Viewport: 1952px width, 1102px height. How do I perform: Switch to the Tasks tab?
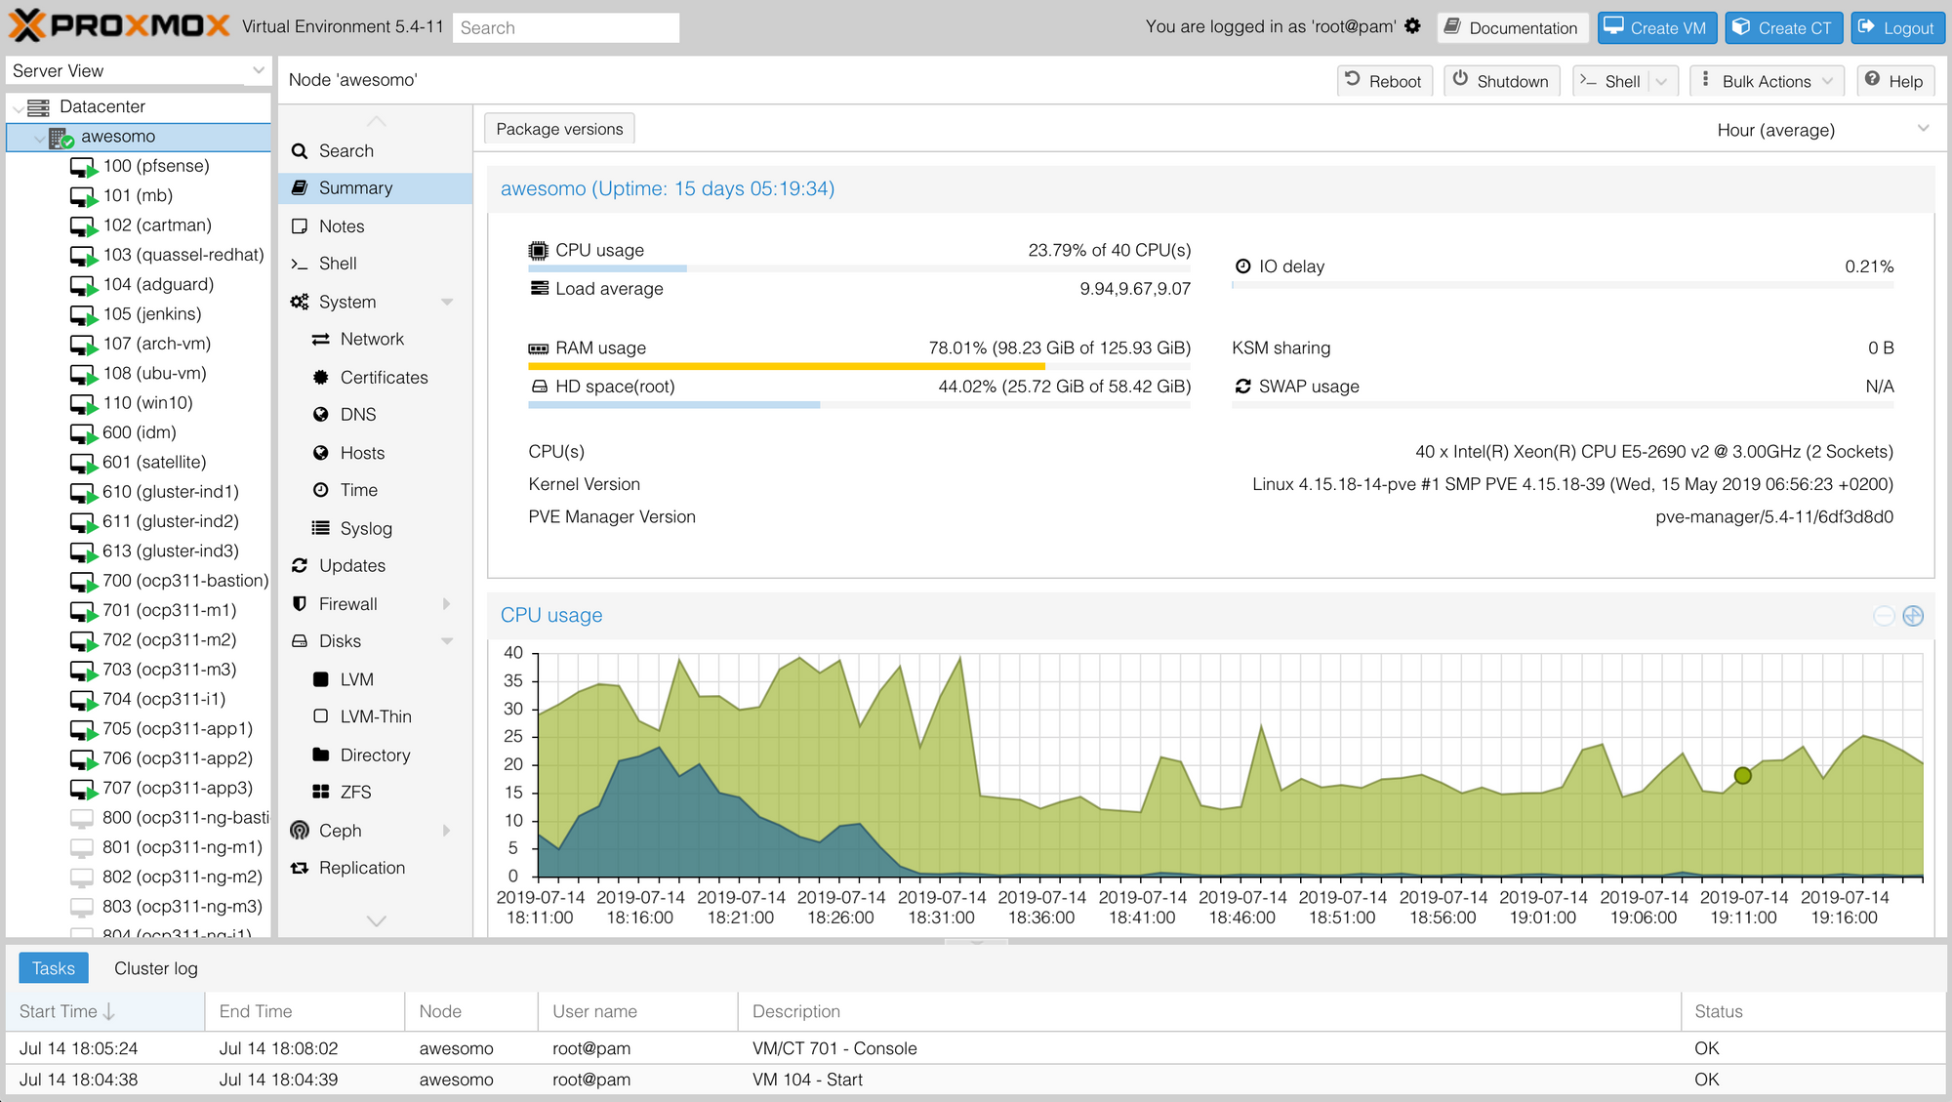54,968
